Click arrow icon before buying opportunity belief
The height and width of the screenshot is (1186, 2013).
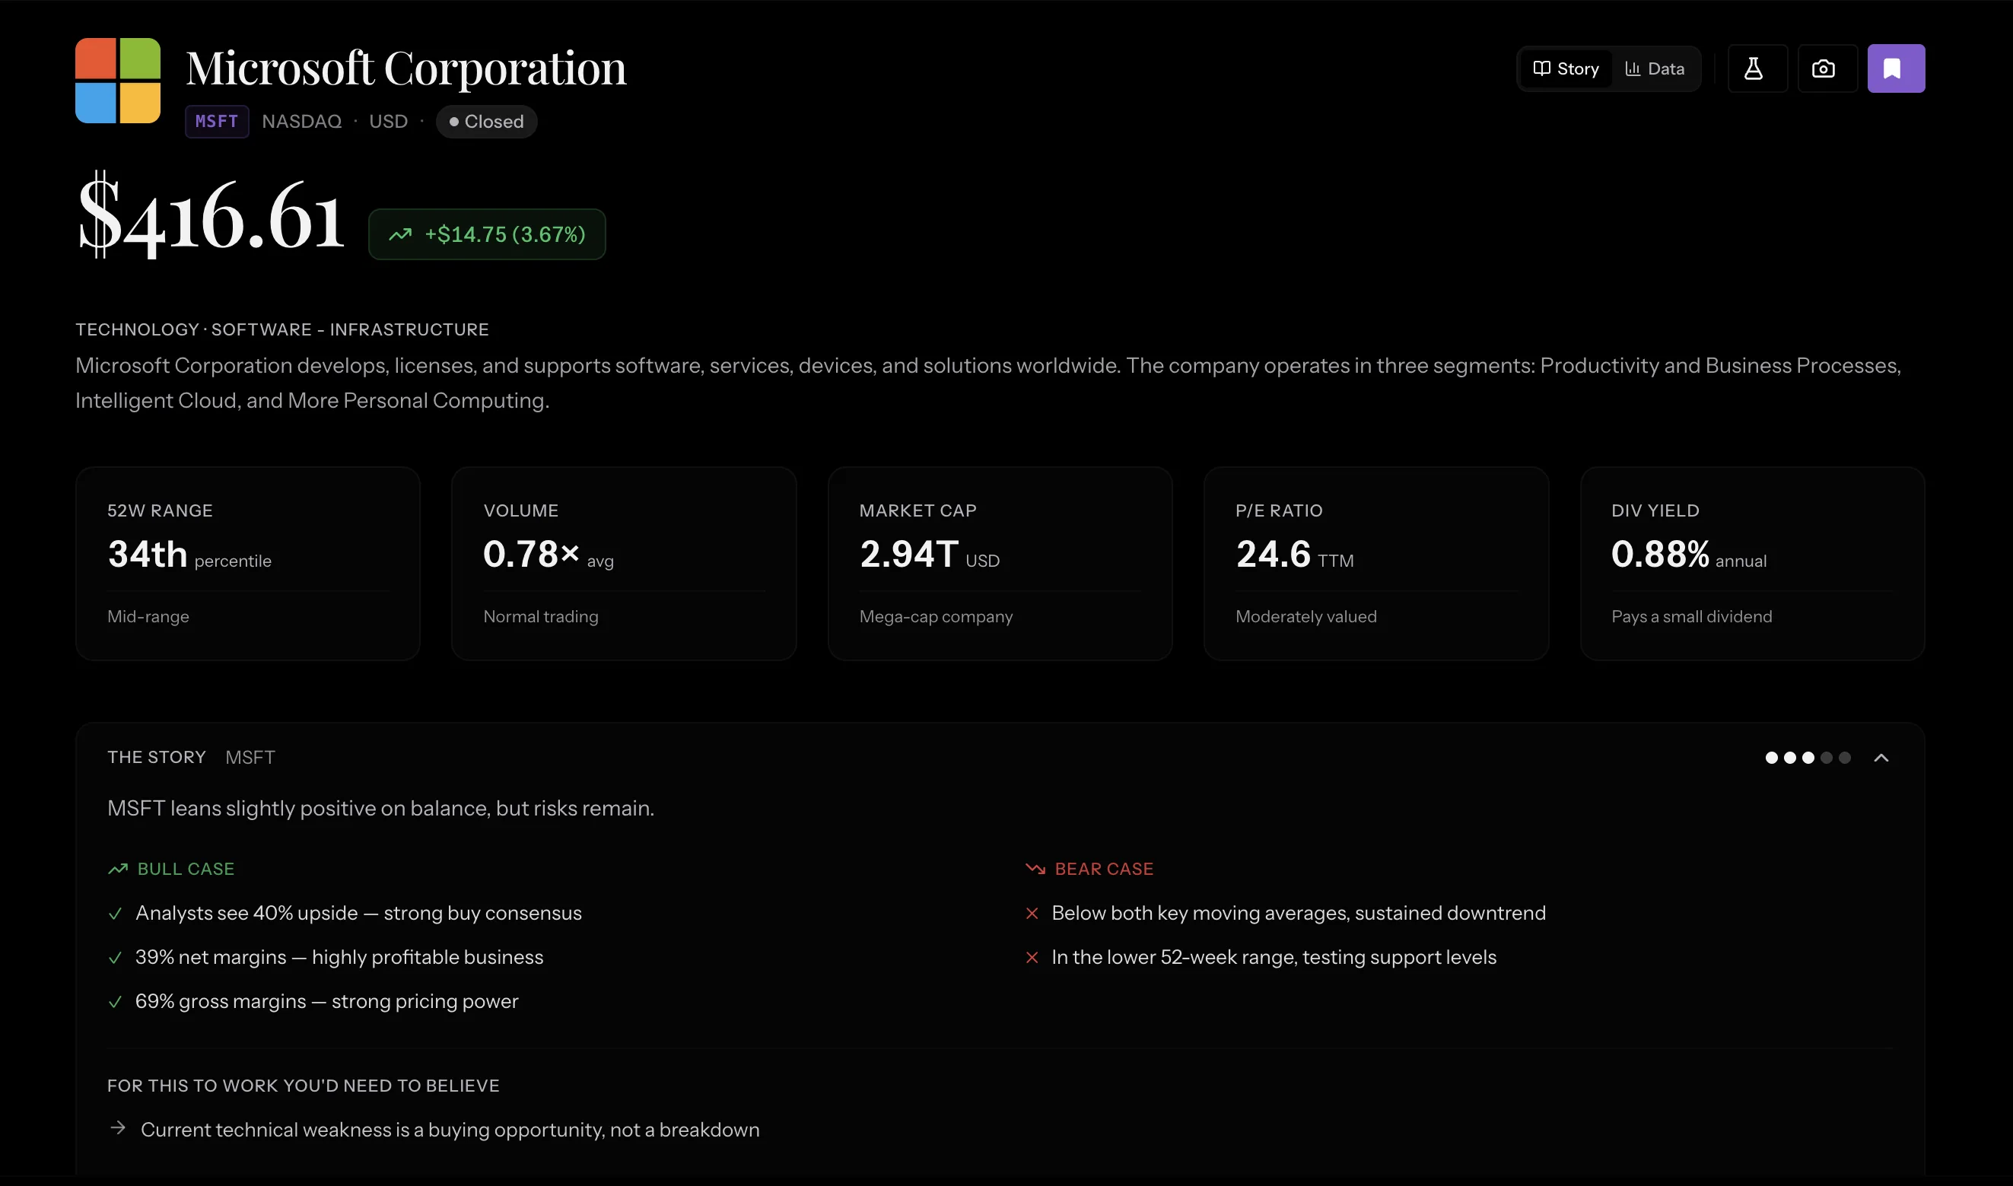117,1127
